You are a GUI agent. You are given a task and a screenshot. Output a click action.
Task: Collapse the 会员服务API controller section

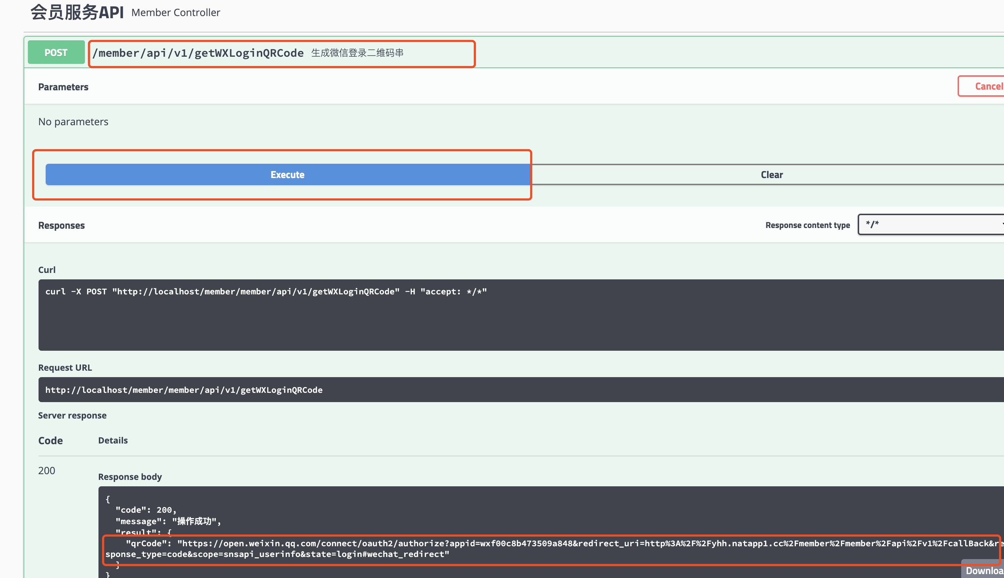pyautogui.click(x=77, y=12)
